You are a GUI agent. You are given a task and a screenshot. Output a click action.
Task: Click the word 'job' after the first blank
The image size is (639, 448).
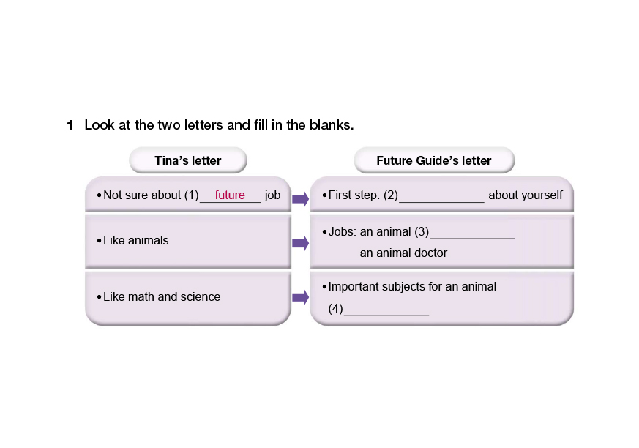pos(272,195)
